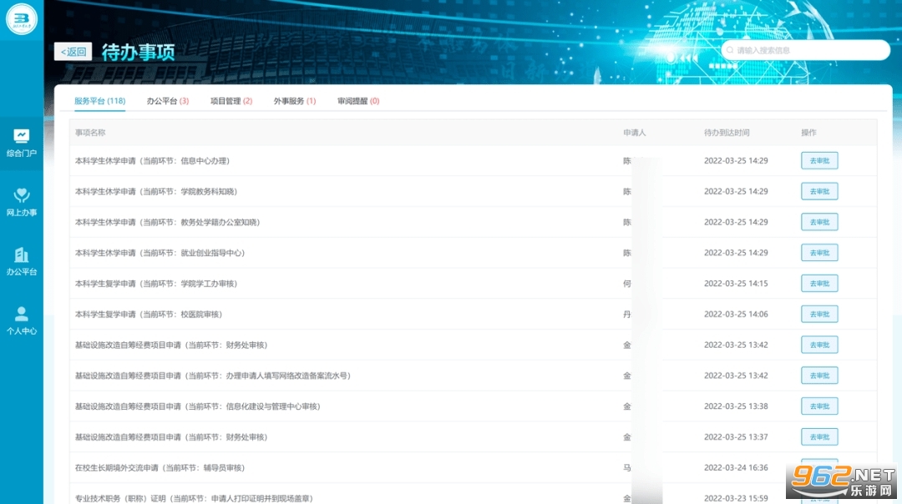This screenshot has width=902, height=504.
Task: Switch to the 服务平台 (118) tab
Action: click(x=99, y=101)
